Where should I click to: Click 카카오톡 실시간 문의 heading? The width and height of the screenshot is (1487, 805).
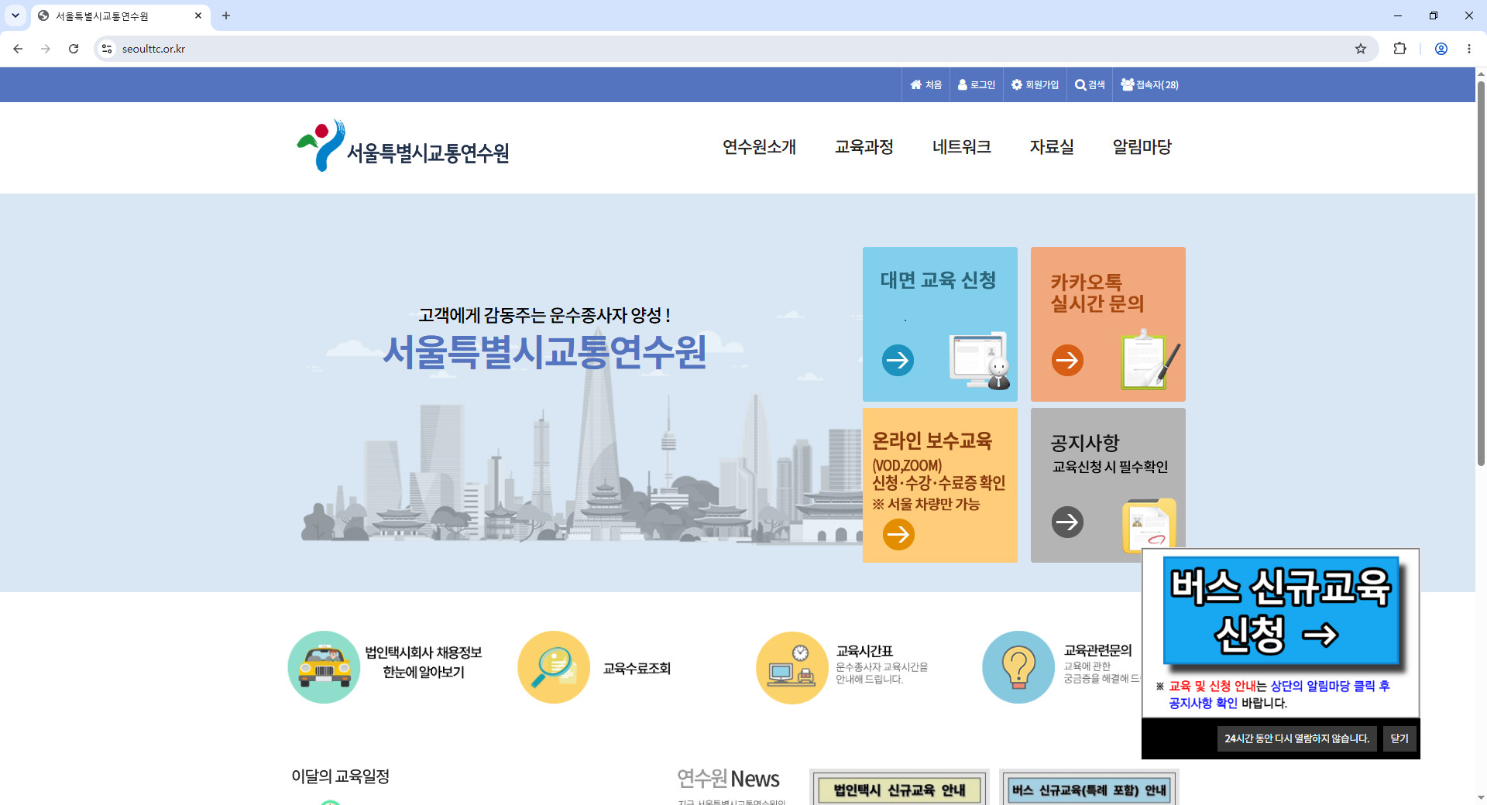point(1097,293)
